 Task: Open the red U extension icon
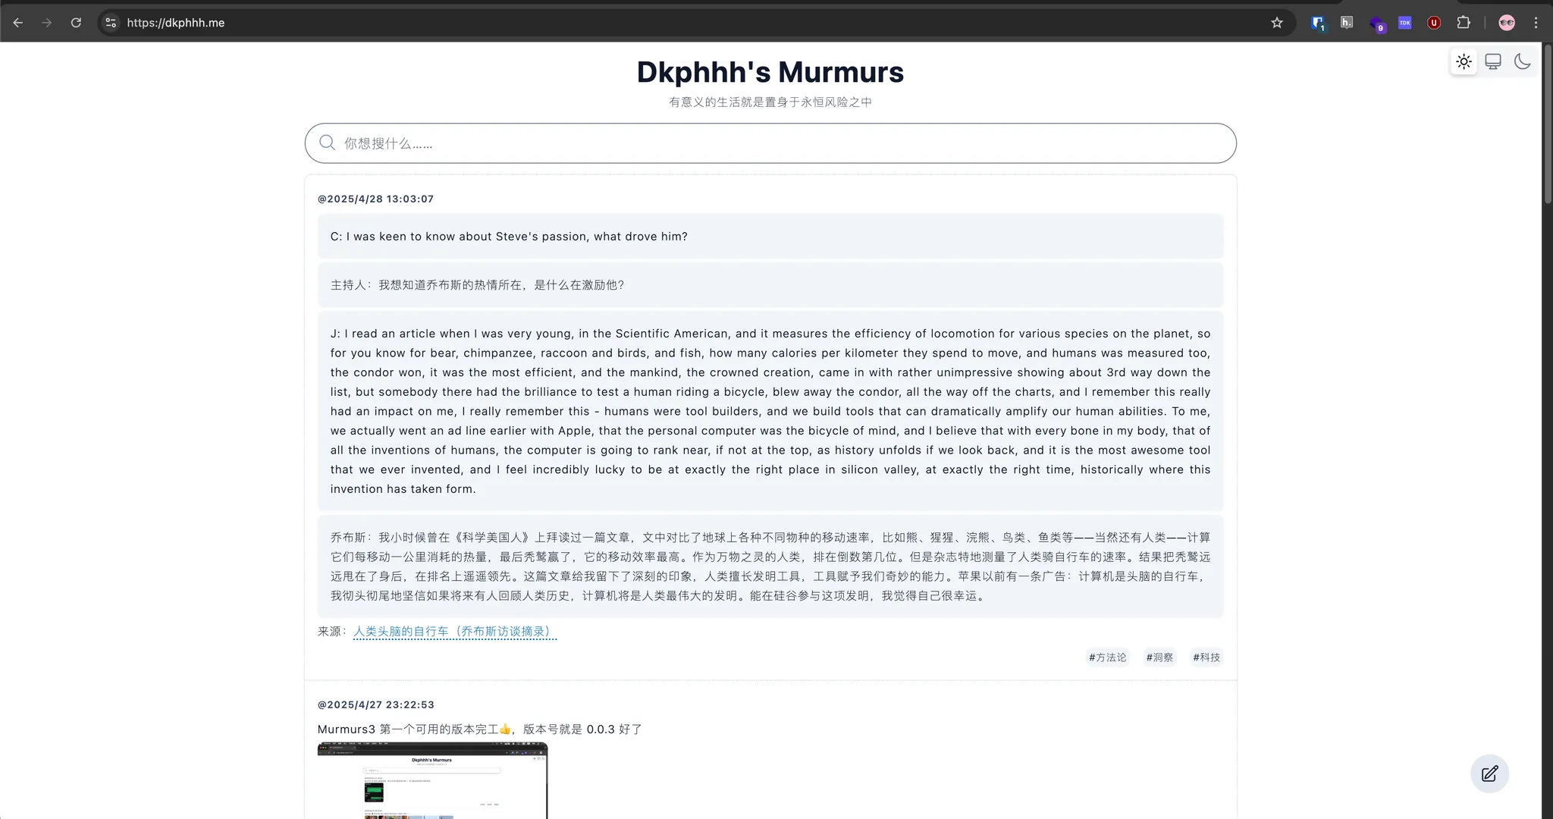click(x=1434, y=23)
